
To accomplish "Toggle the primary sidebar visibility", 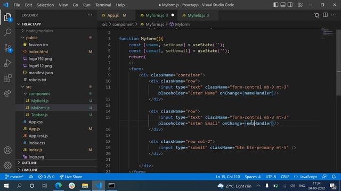I will (x=276, y=5).
